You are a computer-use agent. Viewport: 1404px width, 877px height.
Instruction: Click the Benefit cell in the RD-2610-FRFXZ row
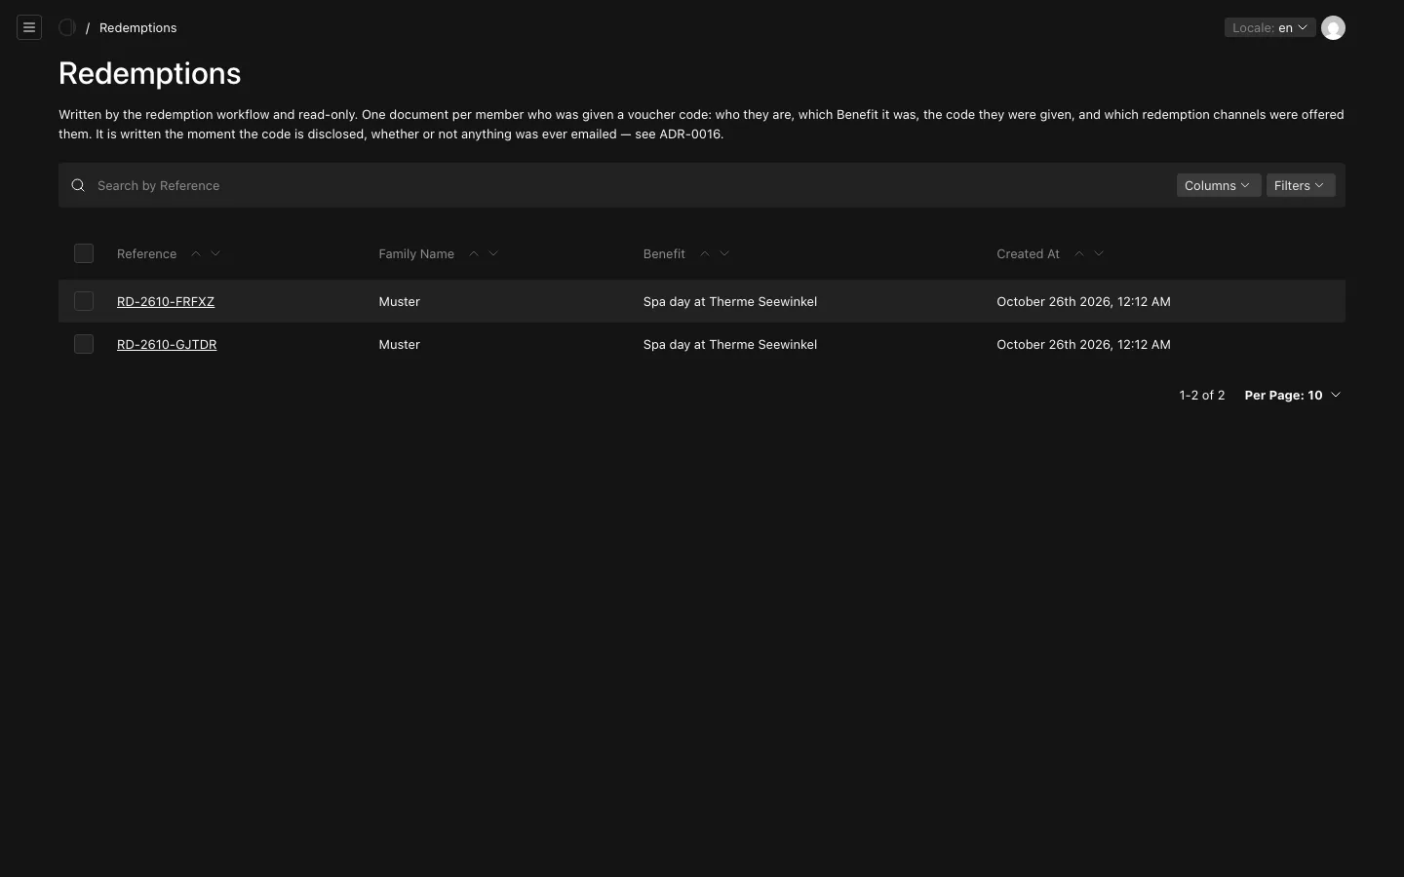tap(730, 301)
